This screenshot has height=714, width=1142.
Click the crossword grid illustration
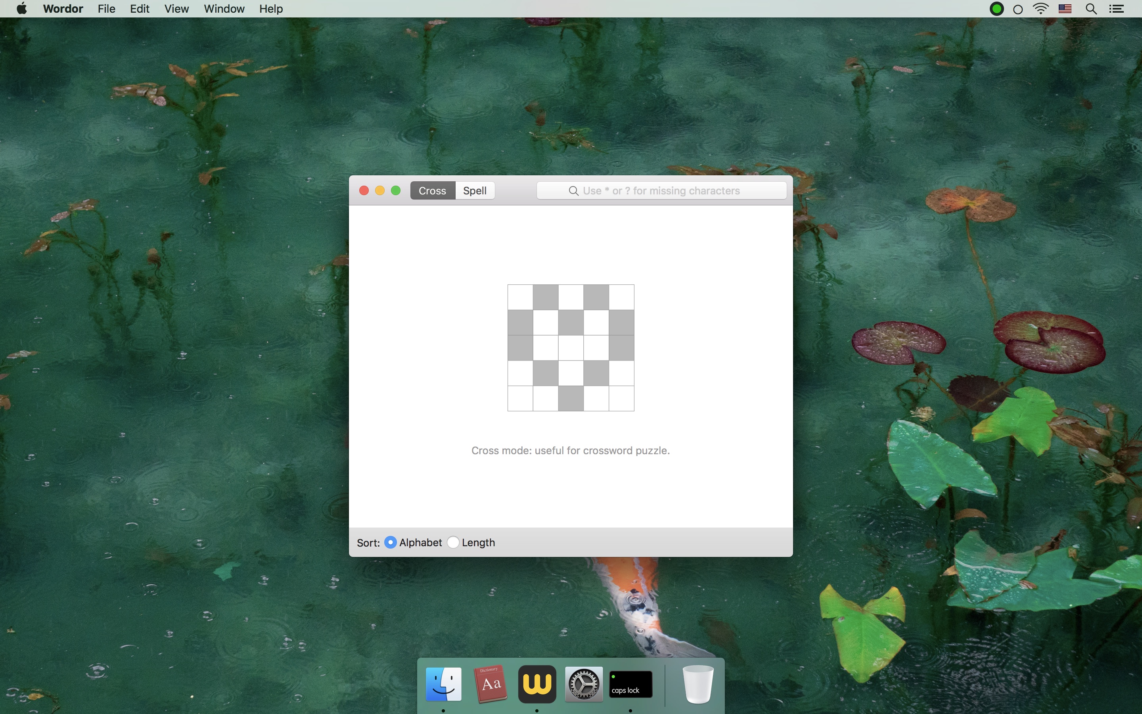click(x=571, y=348)
